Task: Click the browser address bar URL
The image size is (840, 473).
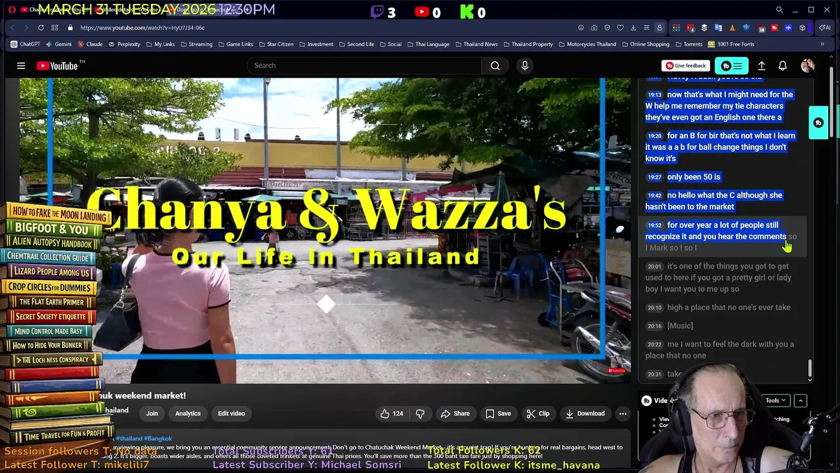Action: [x=142, y=28]
